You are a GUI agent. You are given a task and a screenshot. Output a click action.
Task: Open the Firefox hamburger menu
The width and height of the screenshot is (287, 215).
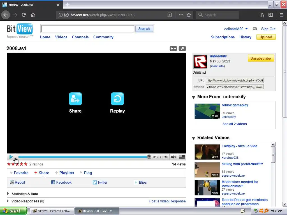[x=282, y=15]
